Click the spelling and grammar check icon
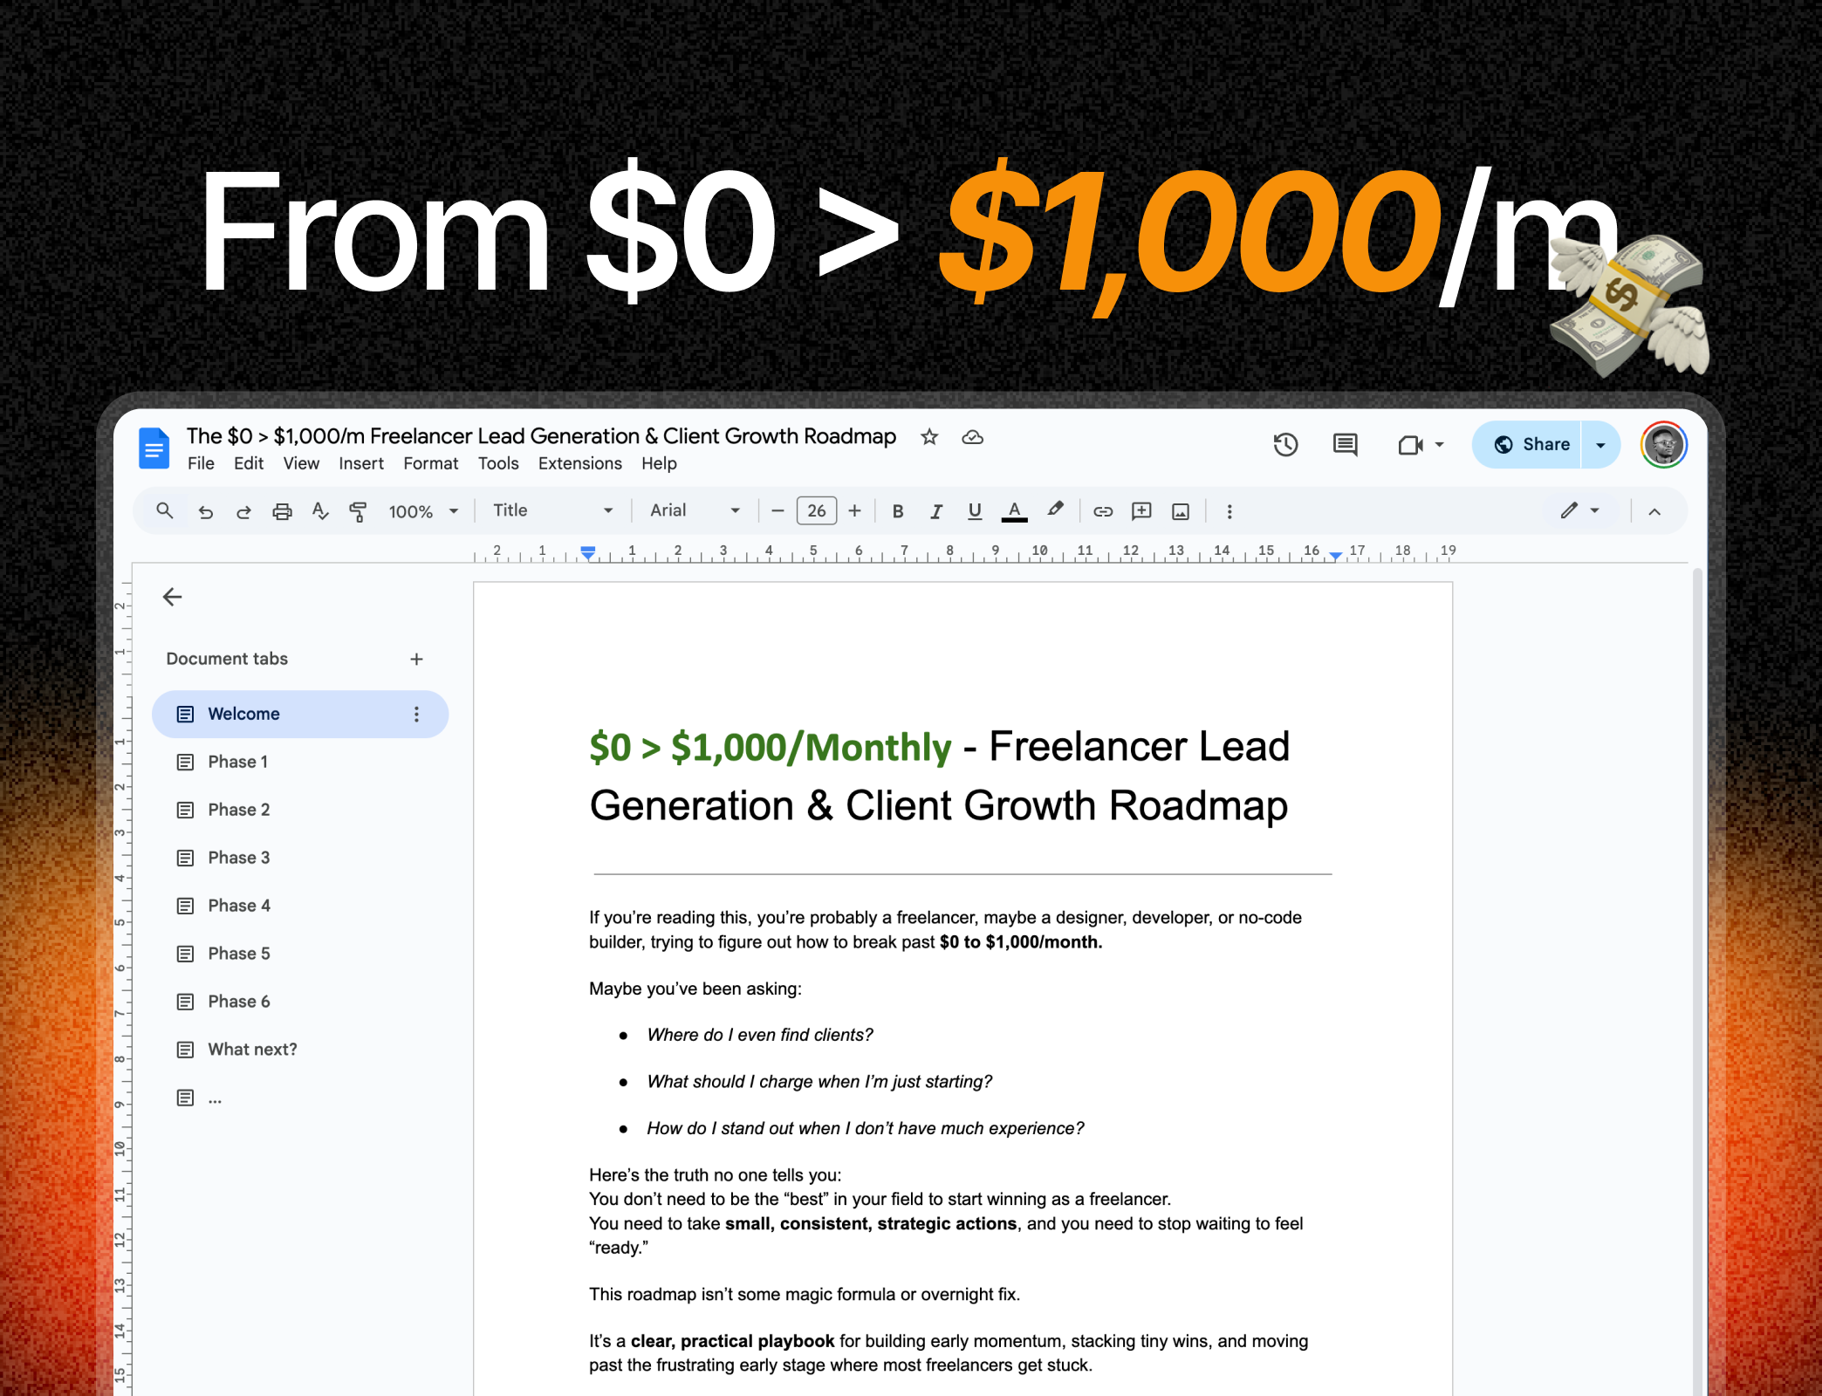The image size is (1822, 1396). tap(320, 511)
